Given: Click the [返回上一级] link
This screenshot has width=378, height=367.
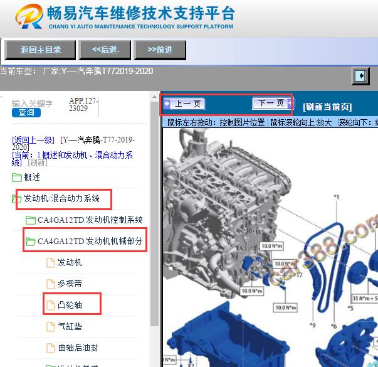Looking at the screenshot, I should pos(33,140).
